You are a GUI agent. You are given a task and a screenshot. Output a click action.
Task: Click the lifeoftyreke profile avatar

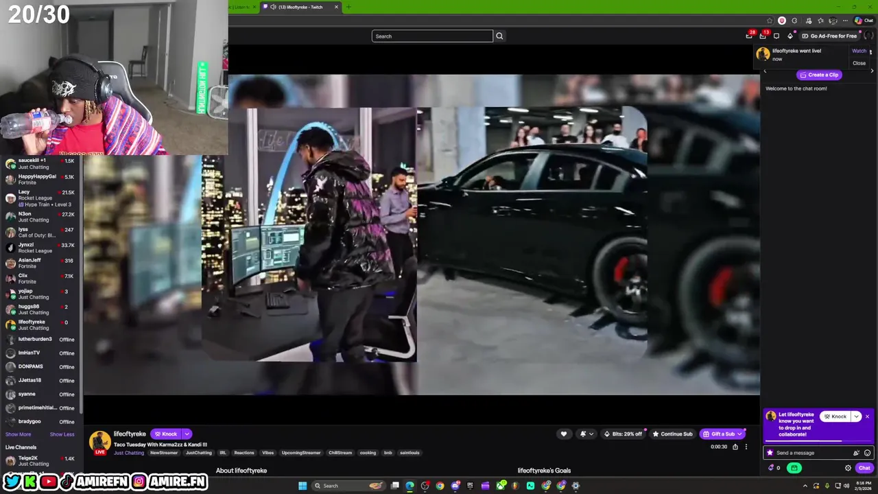point(99,441)
